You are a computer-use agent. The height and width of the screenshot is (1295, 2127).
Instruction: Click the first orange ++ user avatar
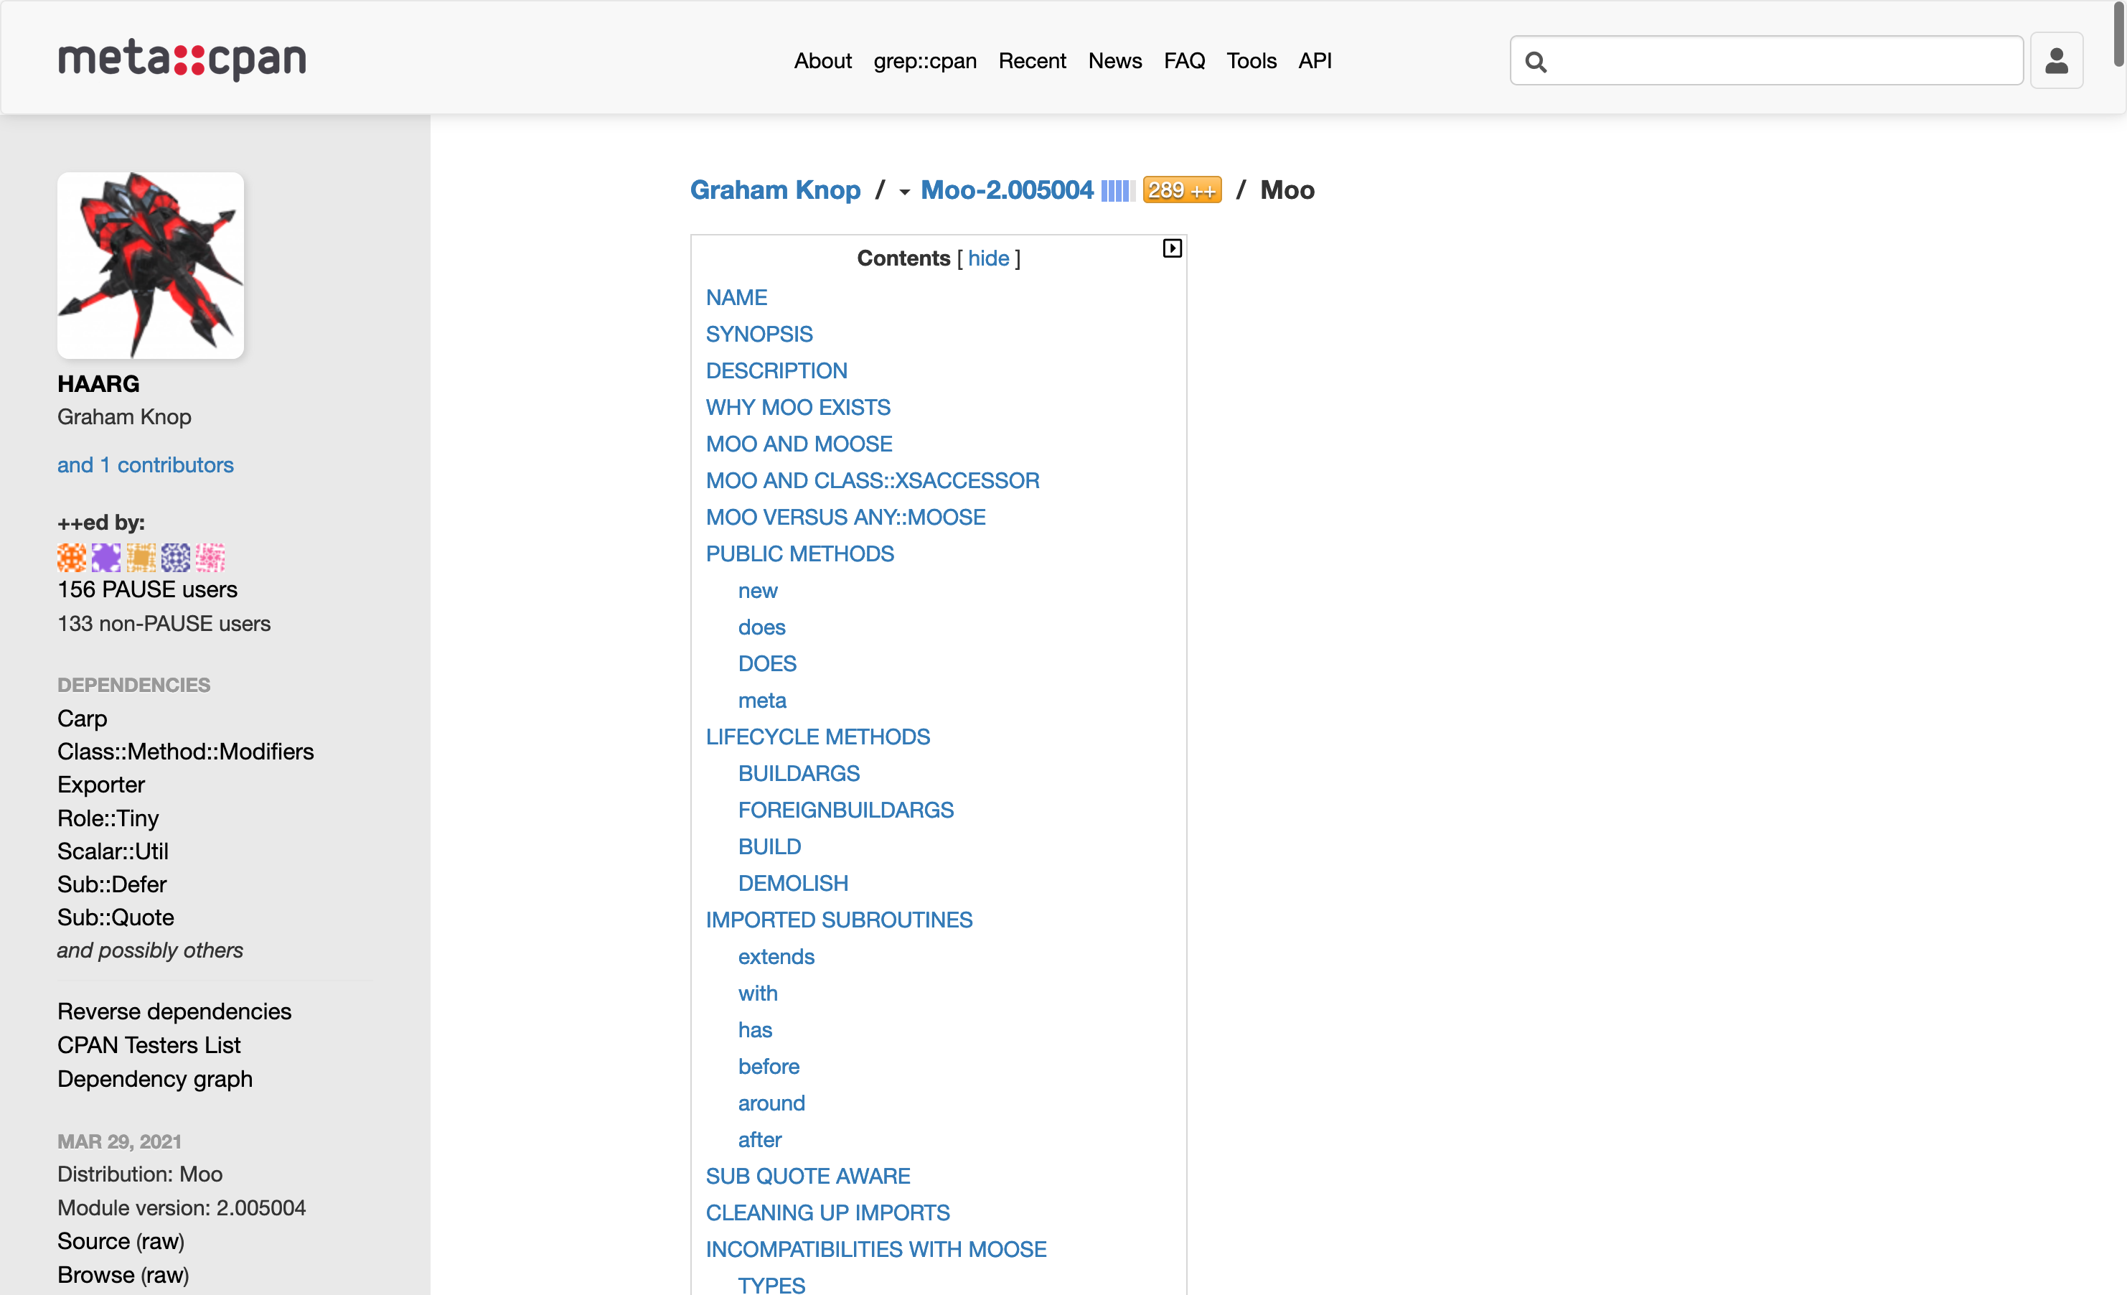(x=72, y=558)
